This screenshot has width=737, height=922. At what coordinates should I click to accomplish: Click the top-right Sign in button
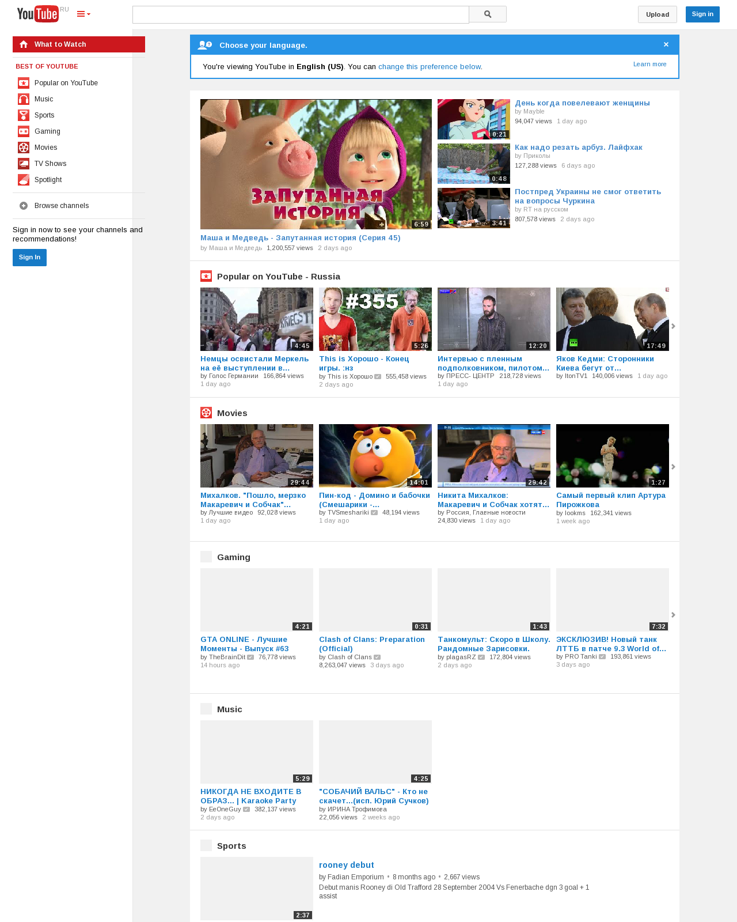tap(702, 14)
